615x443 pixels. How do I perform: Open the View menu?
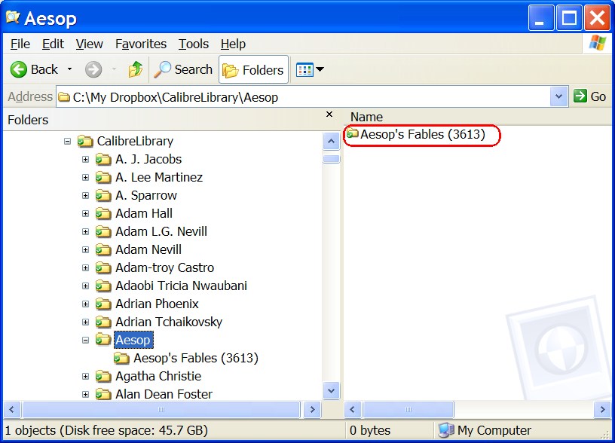(90, 44)
